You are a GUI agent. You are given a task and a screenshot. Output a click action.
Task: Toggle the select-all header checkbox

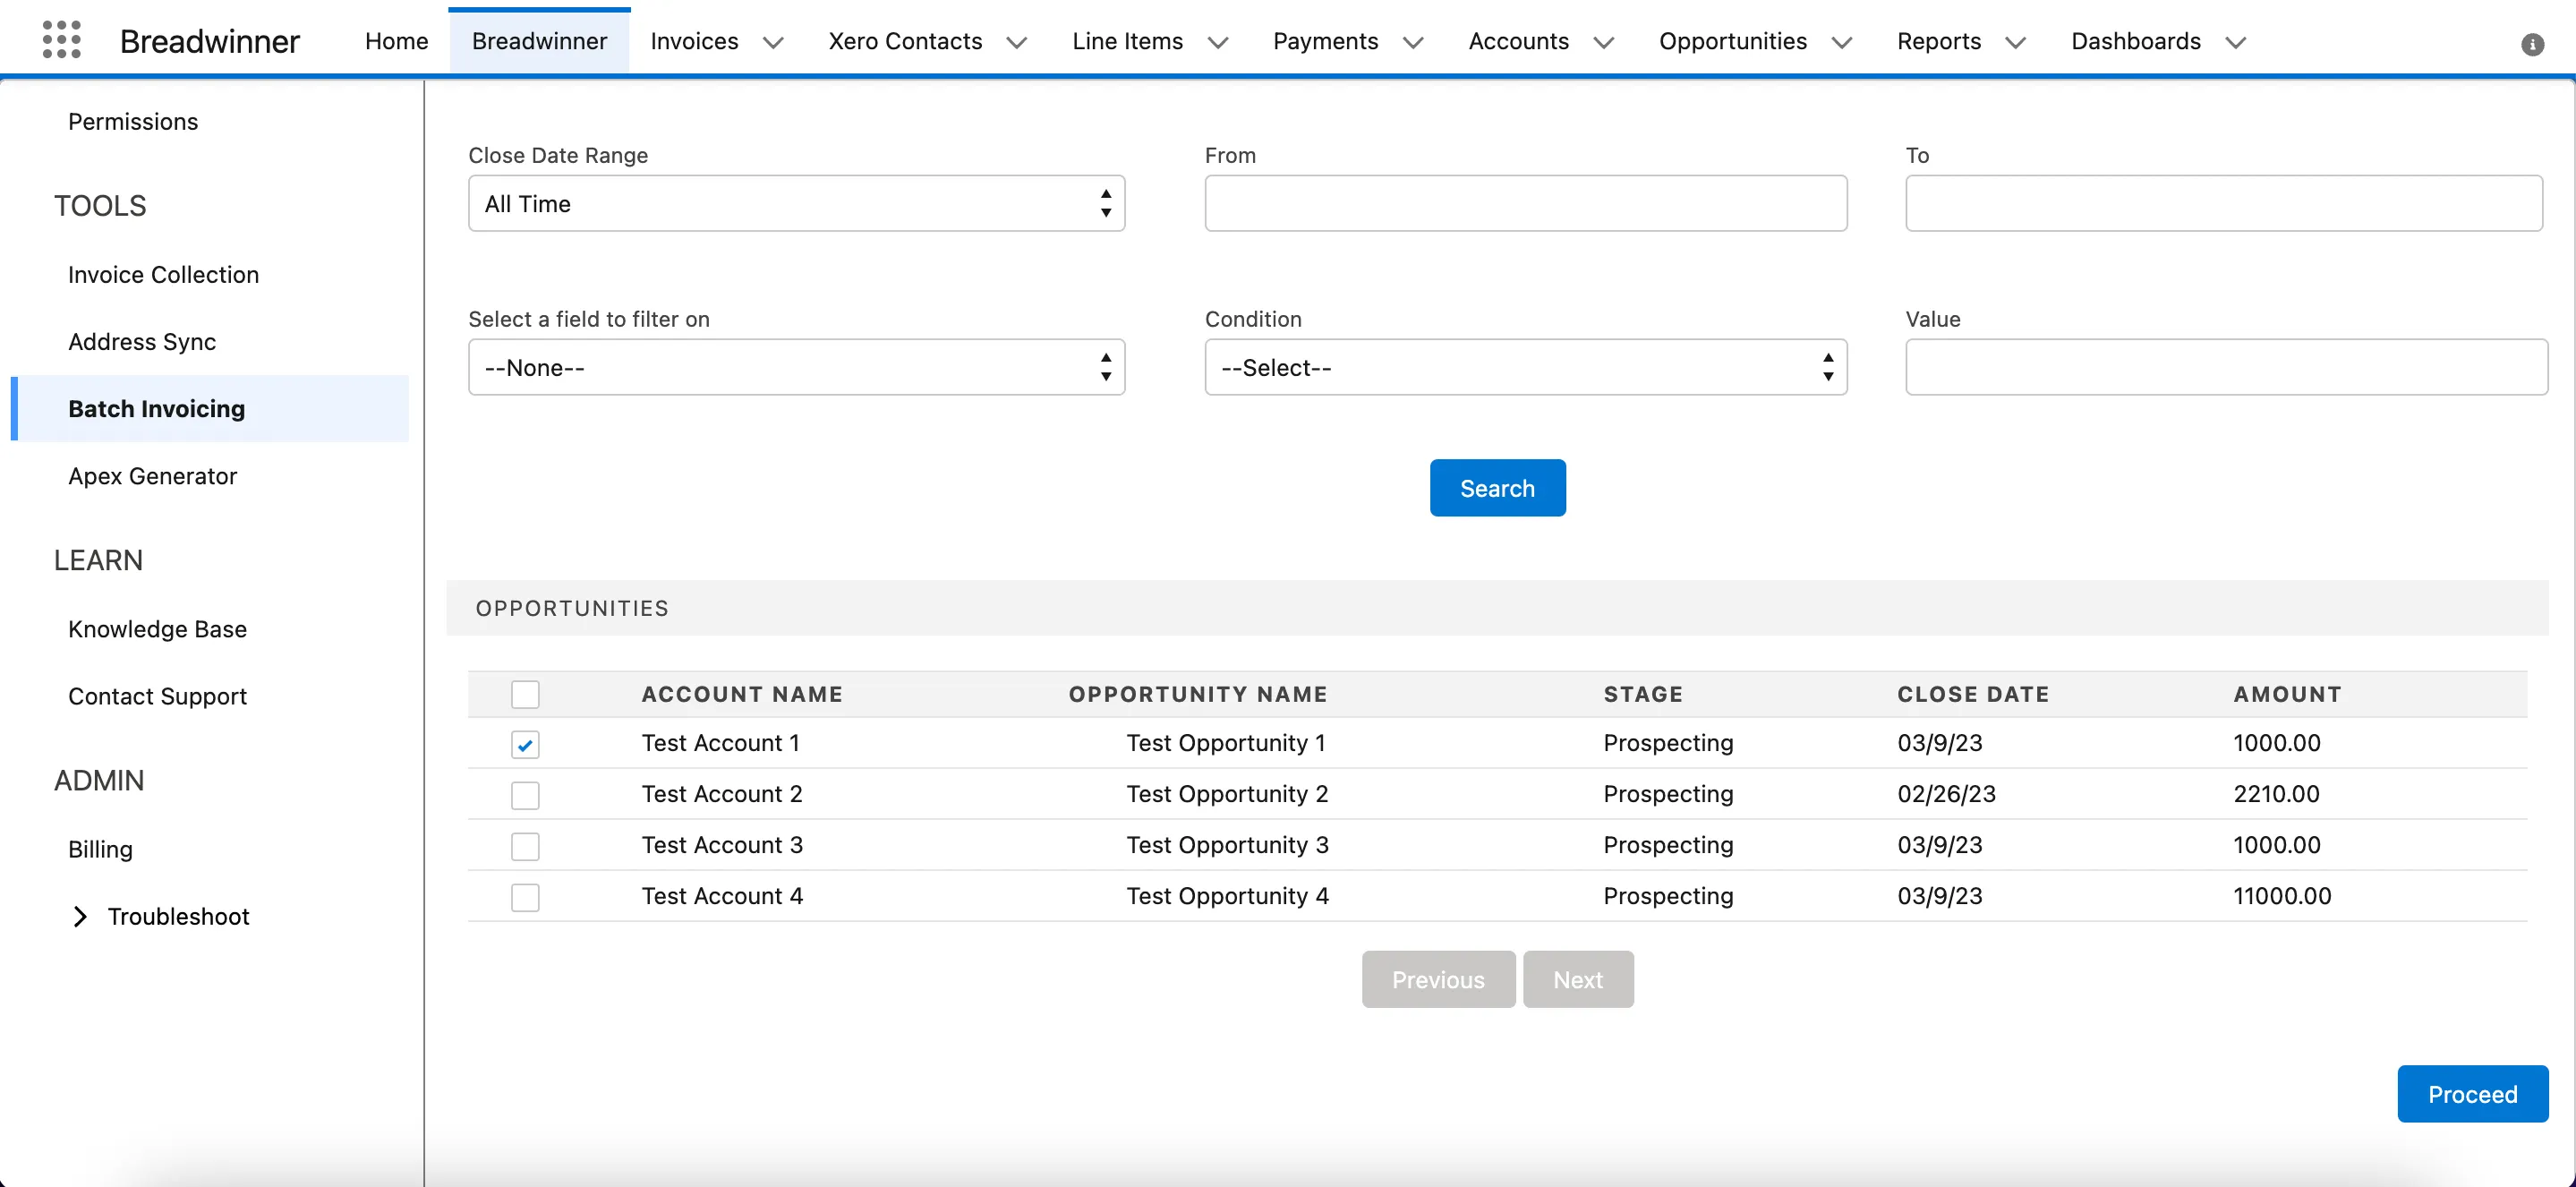point(525,694)
